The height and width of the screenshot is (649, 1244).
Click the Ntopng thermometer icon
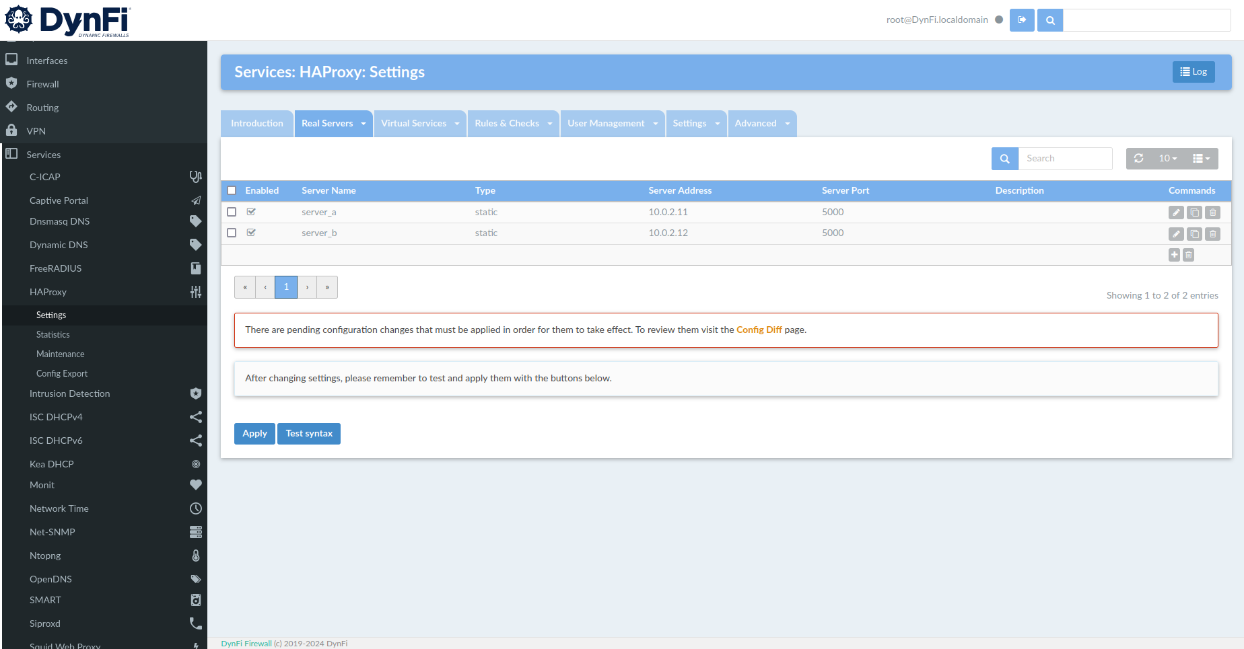(195, 556)
